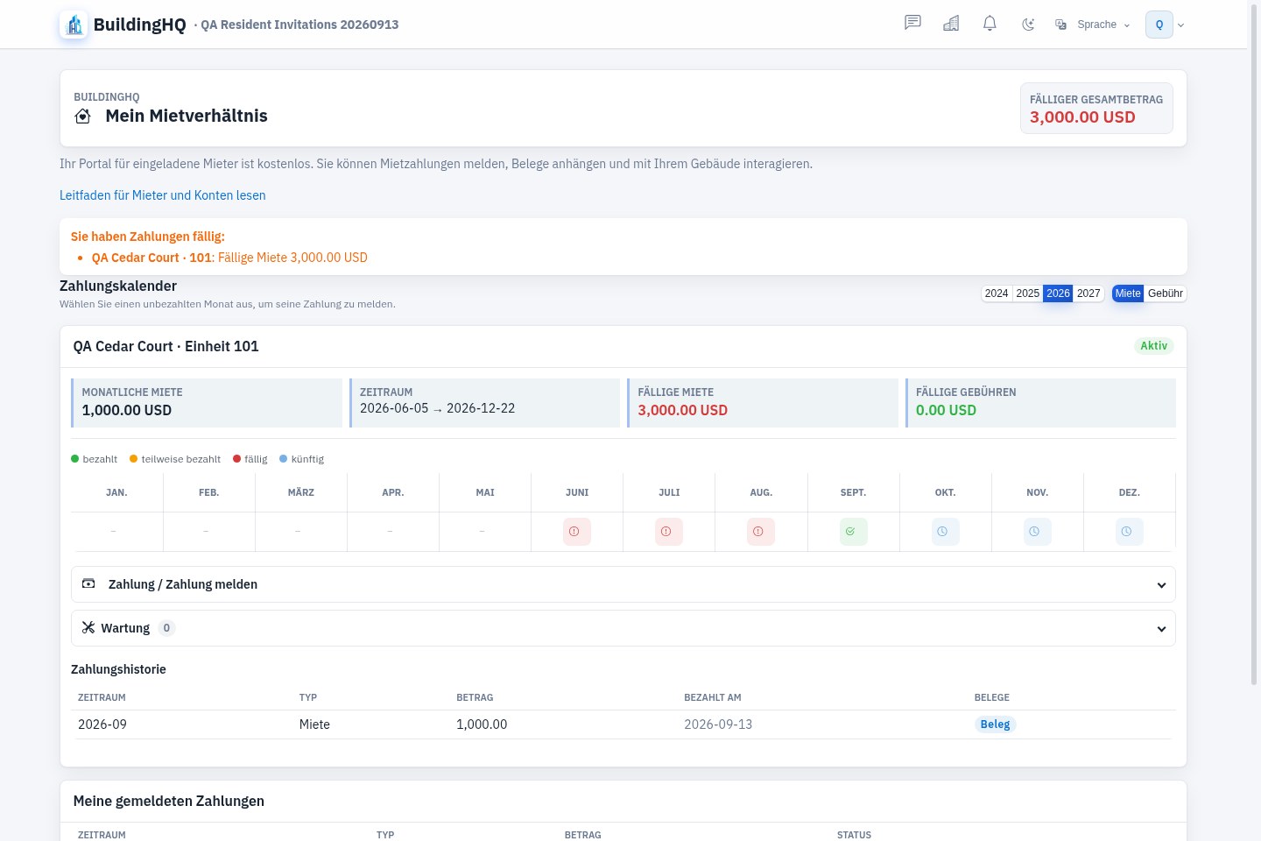Image resolution: width=1261 pixels, height=841 pixels.
Task: Open the Sprache language dropdown
Action: 1092,25
